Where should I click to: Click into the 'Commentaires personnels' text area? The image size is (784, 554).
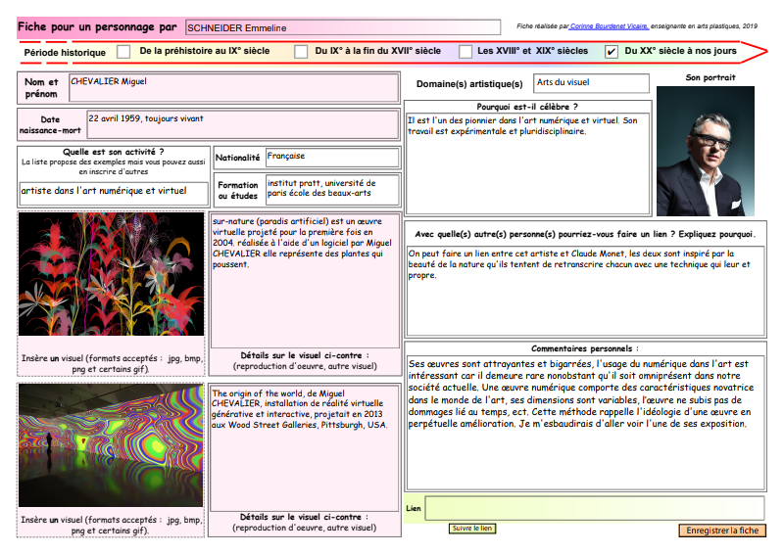click(x=585, y=423)
